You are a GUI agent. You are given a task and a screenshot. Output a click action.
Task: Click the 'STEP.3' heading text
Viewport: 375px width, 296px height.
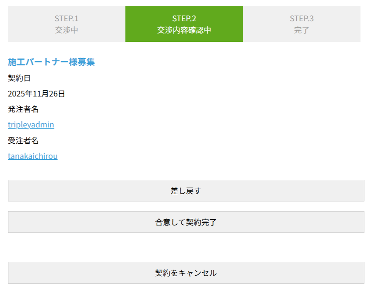(x=301, y=18)
